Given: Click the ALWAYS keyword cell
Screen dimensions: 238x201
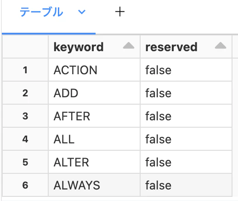Looking at the screenshot, I should pyautogui.click(x=94, y=185).
